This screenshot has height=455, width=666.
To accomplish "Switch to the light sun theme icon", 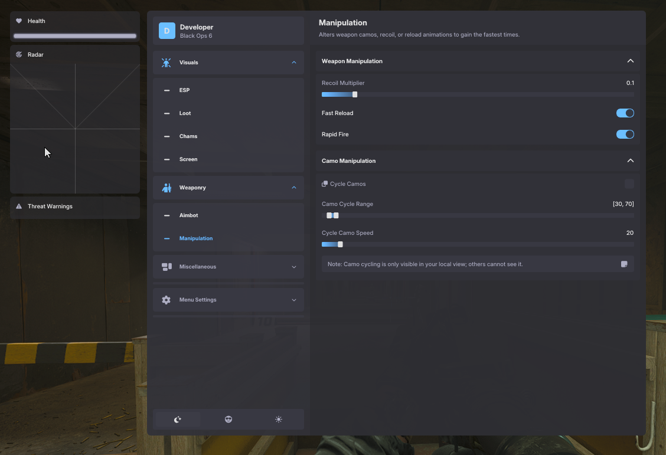I will pos(279,420).
